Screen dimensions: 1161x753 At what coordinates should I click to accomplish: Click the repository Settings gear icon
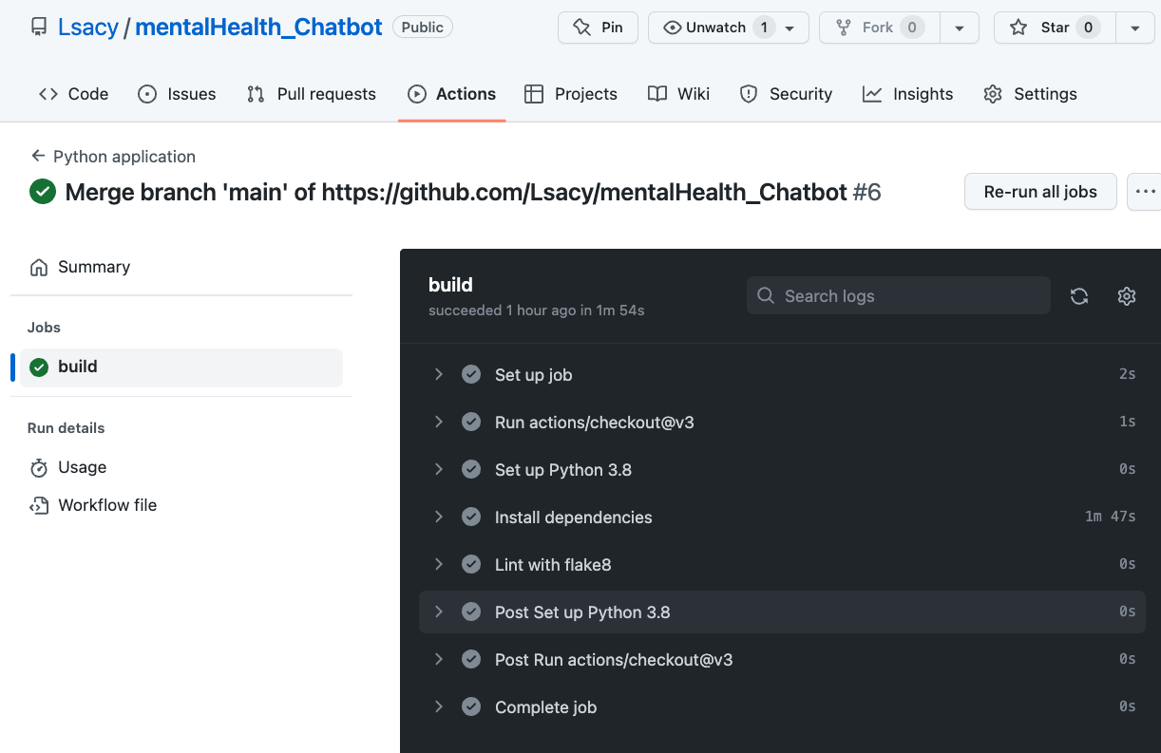click(992, 93)
